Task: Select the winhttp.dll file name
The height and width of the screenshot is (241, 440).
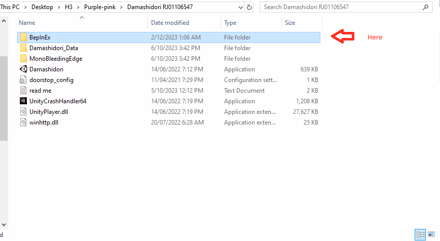Action: [x=44, y=123]
